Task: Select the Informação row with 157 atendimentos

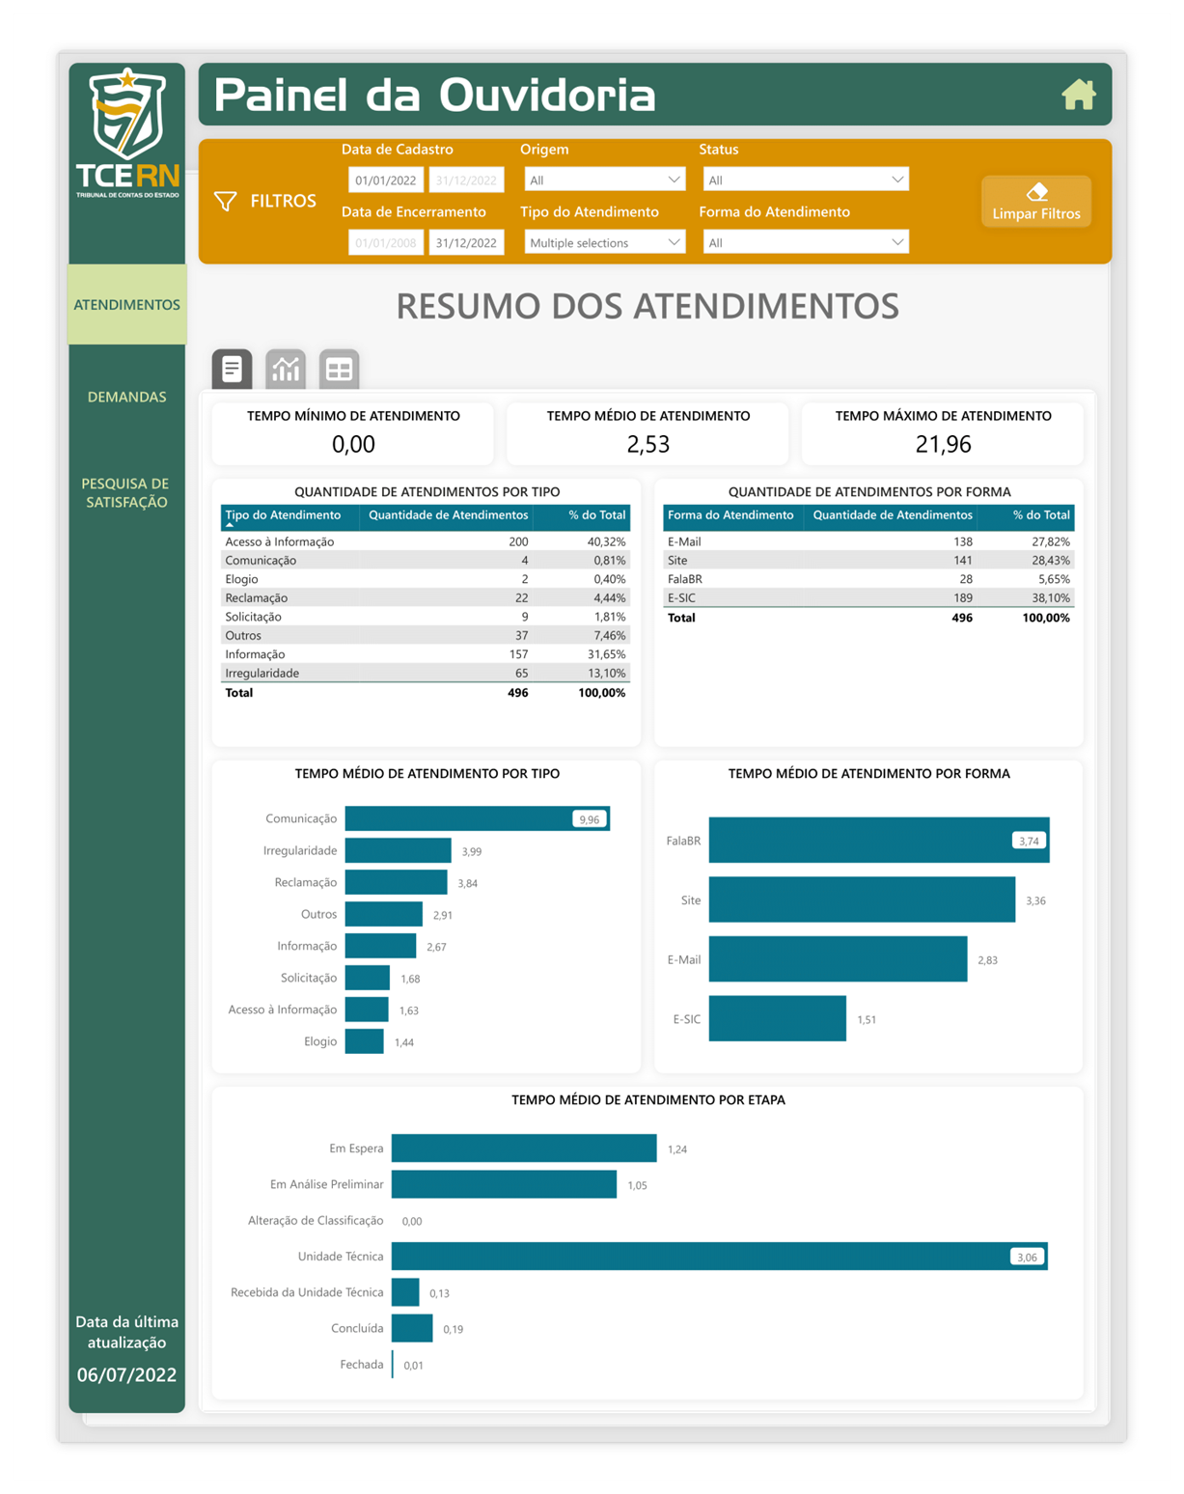Action: tap(426, 654)
